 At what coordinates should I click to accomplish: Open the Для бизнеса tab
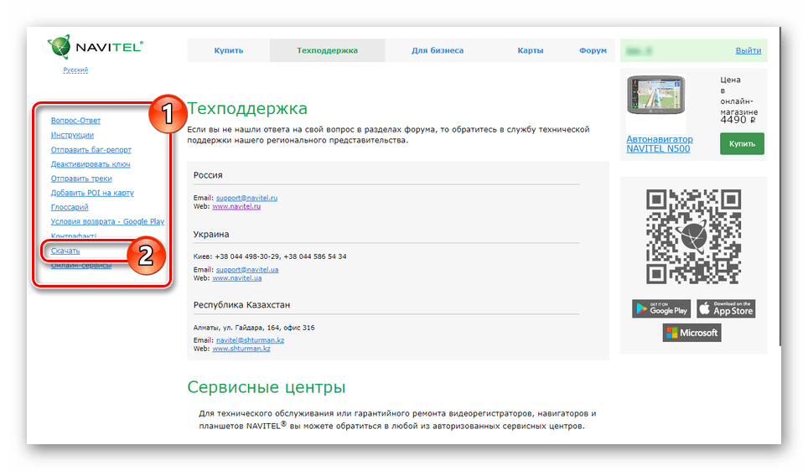coord(438,50)
